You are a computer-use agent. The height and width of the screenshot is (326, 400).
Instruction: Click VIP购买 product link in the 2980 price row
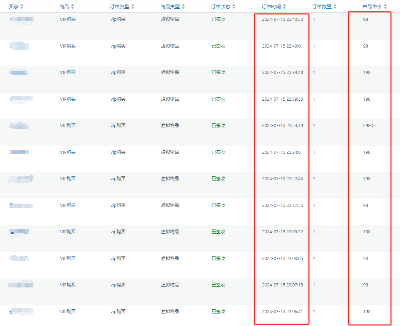(68, 126)
